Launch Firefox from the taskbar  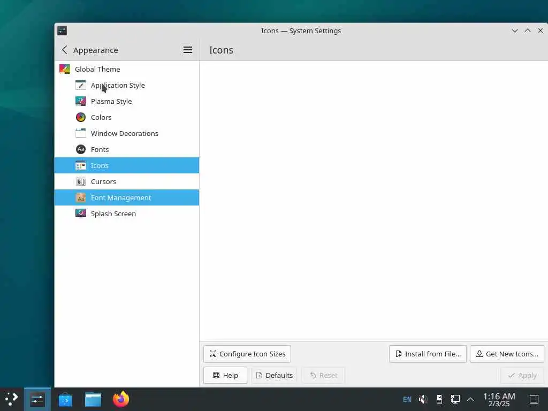pos(121,399)
